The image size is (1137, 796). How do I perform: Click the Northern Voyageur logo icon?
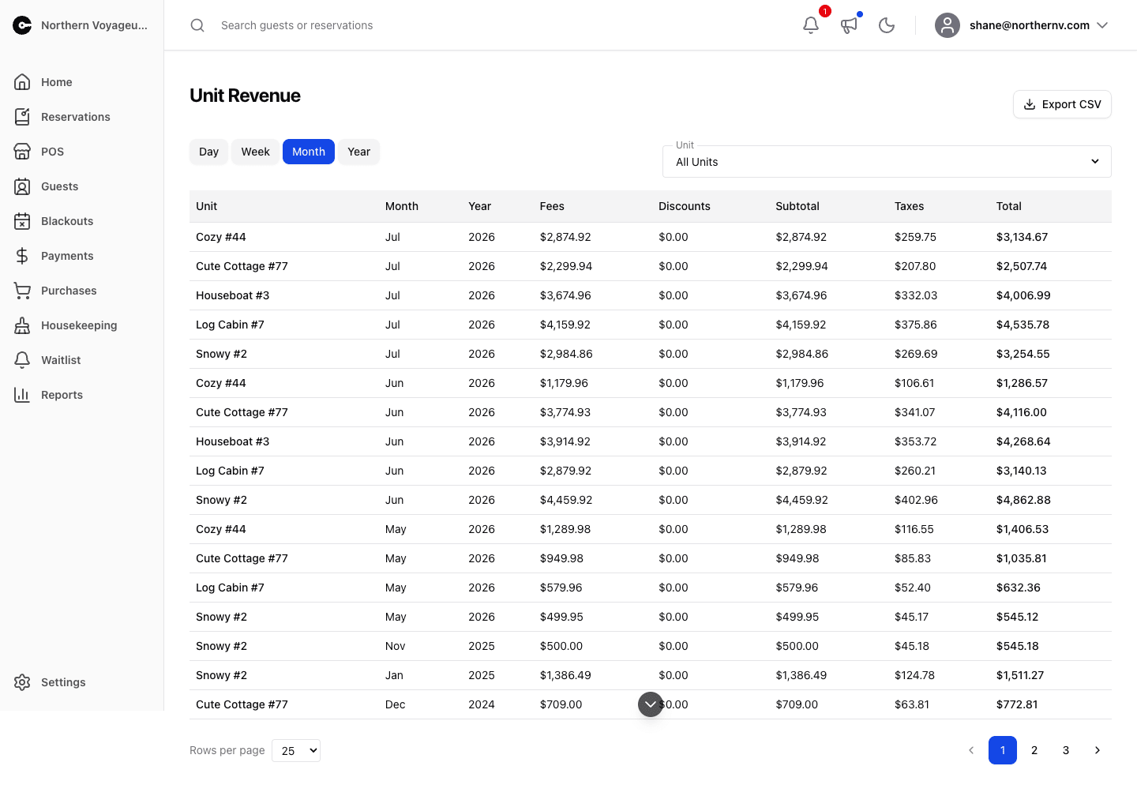tap(22, 25)
